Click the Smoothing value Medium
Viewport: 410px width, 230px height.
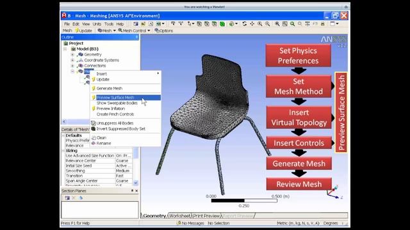coord(124,171)
